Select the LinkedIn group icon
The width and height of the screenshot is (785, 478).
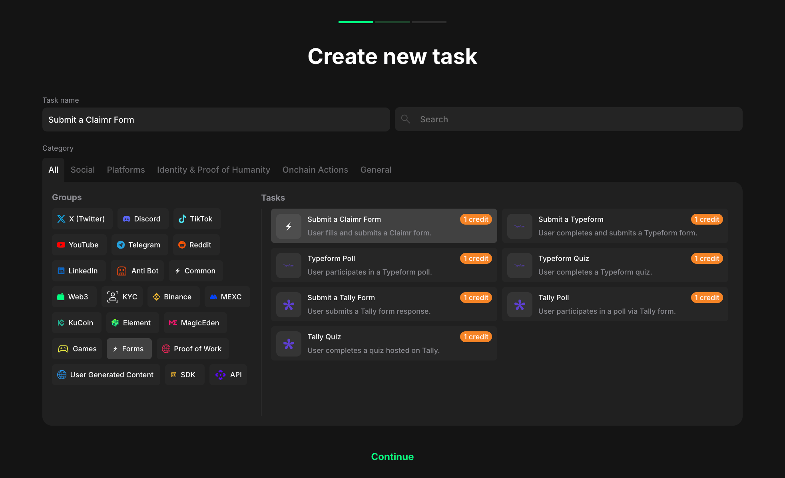(61, 271)
